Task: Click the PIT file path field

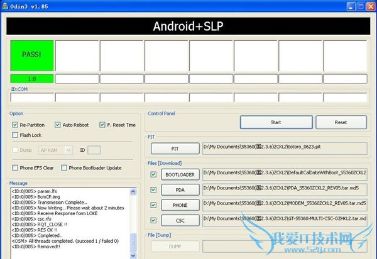Action: tap(284, 148)
